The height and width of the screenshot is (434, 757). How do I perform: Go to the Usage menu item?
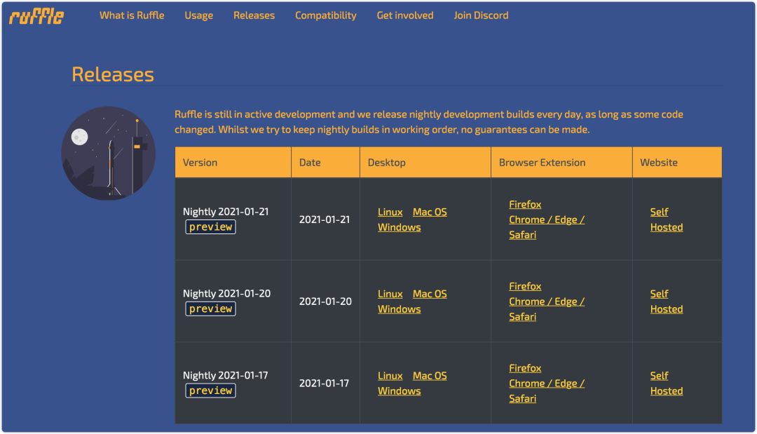point(199,15)
